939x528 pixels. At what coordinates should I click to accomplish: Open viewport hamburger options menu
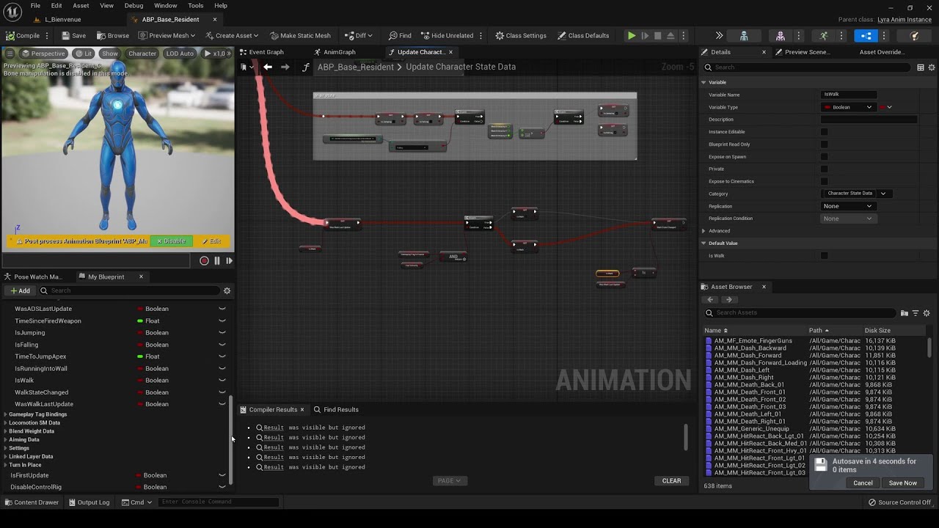point(10,54)
